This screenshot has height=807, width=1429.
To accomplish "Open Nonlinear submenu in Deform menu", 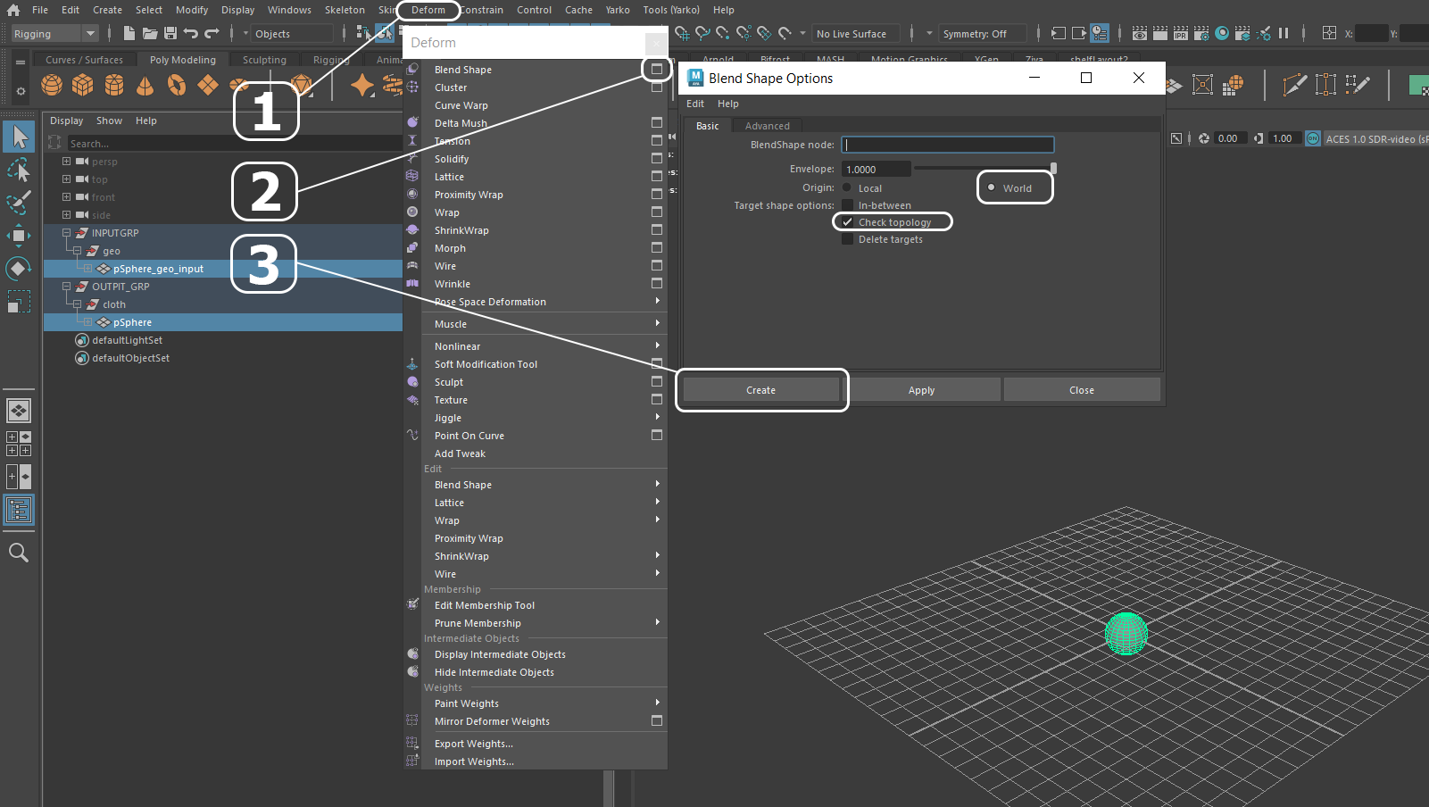I will 544,346.
